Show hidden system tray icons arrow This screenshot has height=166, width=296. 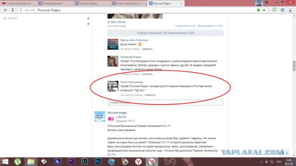(x=261, y=162)
